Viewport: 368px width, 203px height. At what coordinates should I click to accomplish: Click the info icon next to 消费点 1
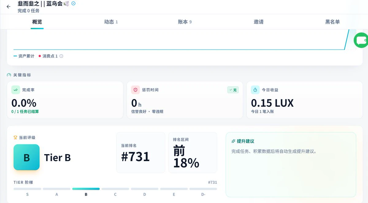click(x=61, y=56)
